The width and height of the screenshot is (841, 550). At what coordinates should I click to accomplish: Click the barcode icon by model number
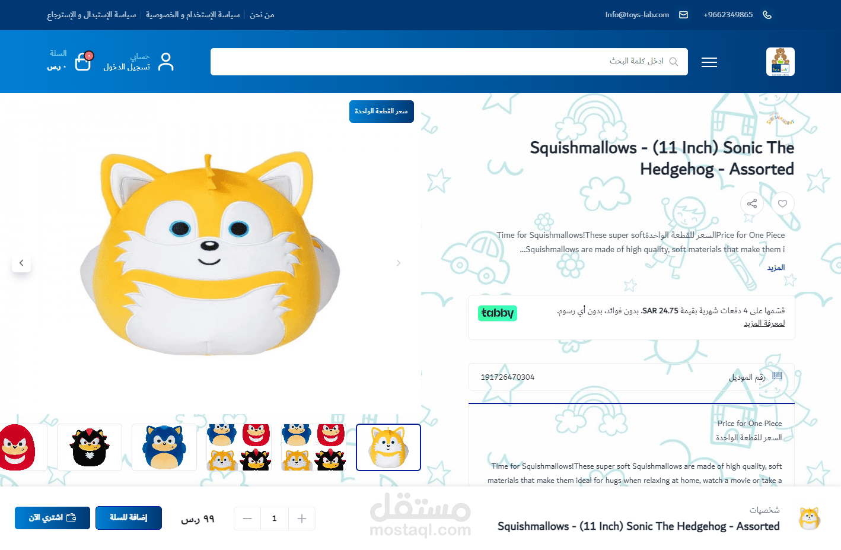(778, 376)
